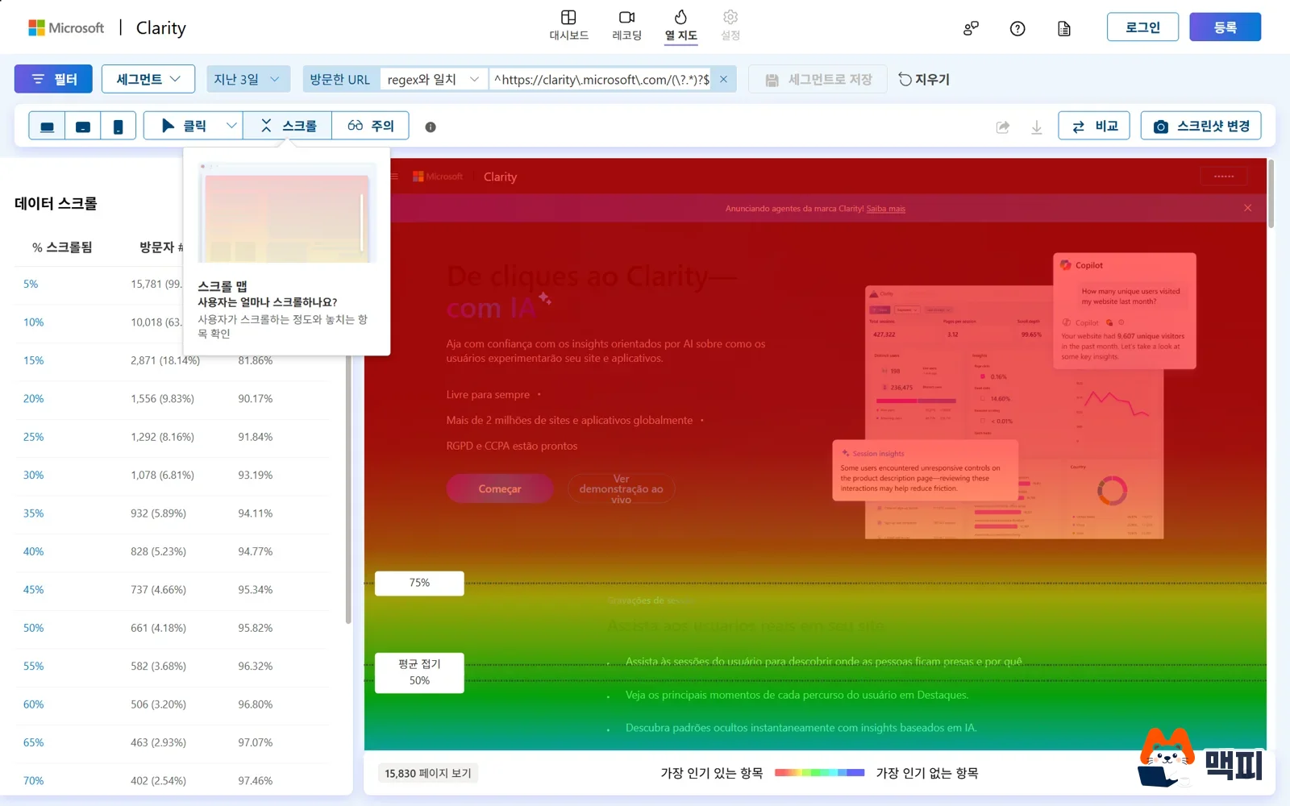The image size is (1290, 806).
Task: Click the 로그인 button
Action: coord(1142,27)
